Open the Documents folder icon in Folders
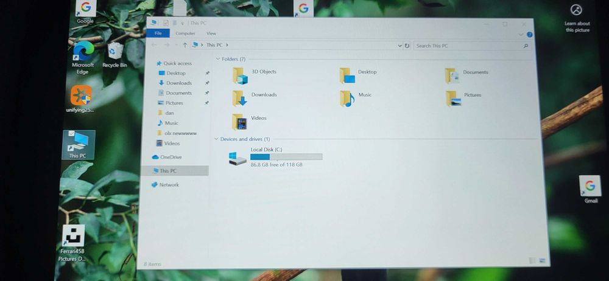The width and height of the screenshot is (609, 281). pyautogui.click(x=452, y=75)
